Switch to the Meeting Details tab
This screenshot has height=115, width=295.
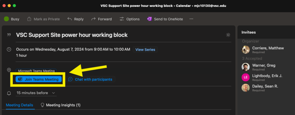click(19, 105)
